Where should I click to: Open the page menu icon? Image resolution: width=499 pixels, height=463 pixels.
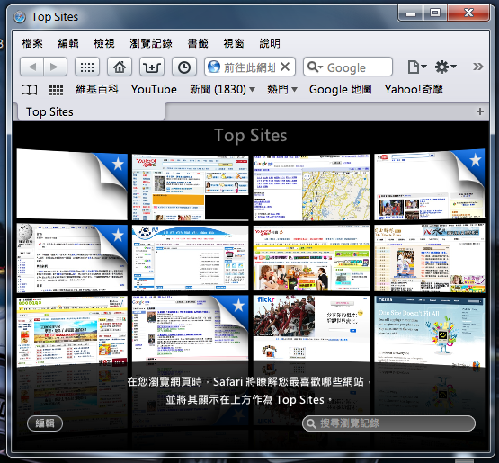tap(417, 67)
